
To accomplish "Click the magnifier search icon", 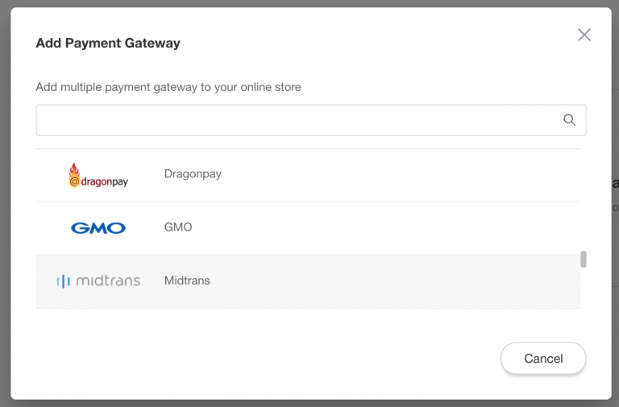I will coord(569,120).
